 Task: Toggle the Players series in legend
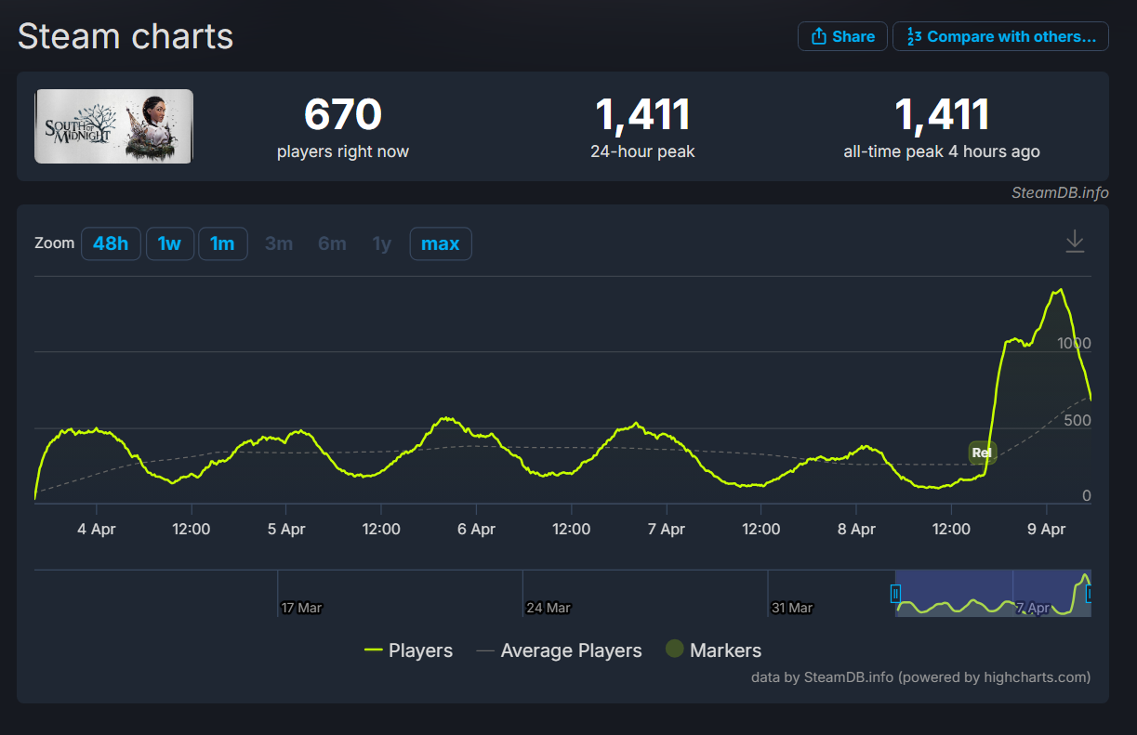point(408,650)
